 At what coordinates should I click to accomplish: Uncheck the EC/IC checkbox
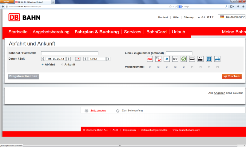pyautogui.click(x=158, y=67)
